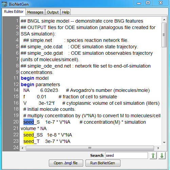Click the horizontal scrollbar left arrow
The width and height of the screenshot is (170, 170).
(x=22, y=148)
